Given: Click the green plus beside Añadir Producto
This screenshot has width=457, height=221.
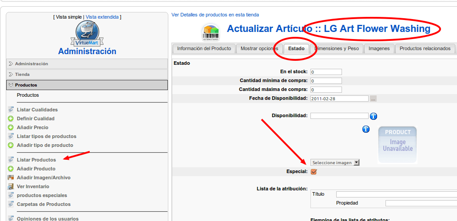Looking at the screenshot, I should tap(11, 169).
